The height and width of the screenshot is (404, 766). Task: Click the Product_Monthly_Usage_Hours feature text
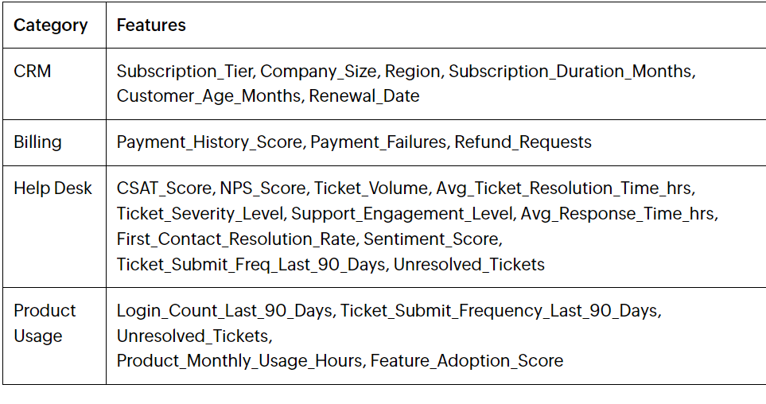(239, 361)
